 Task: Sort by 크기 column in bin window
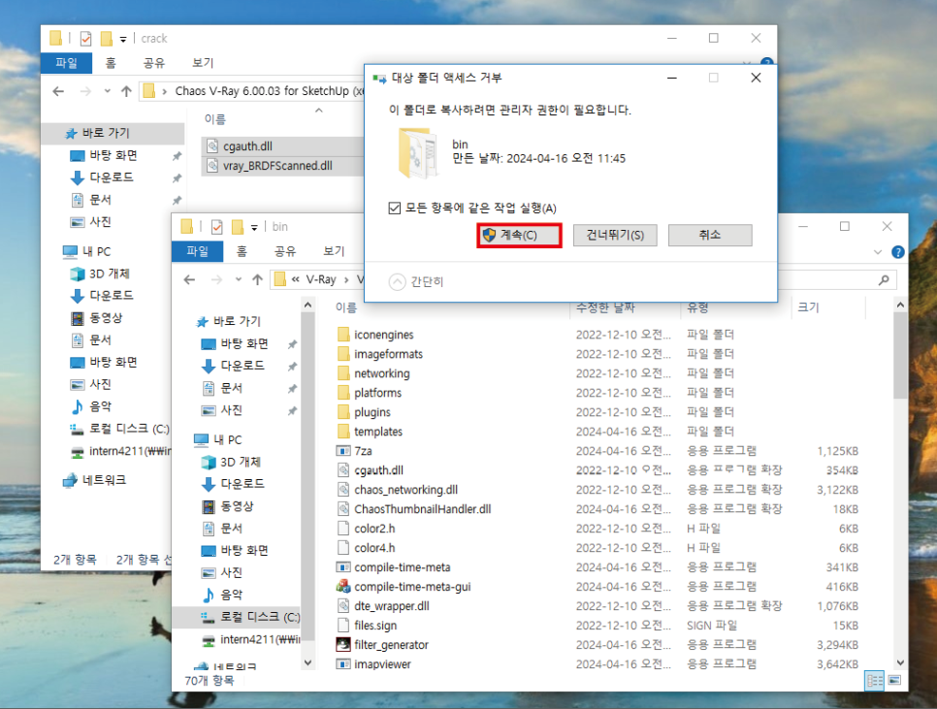point(809,307)
